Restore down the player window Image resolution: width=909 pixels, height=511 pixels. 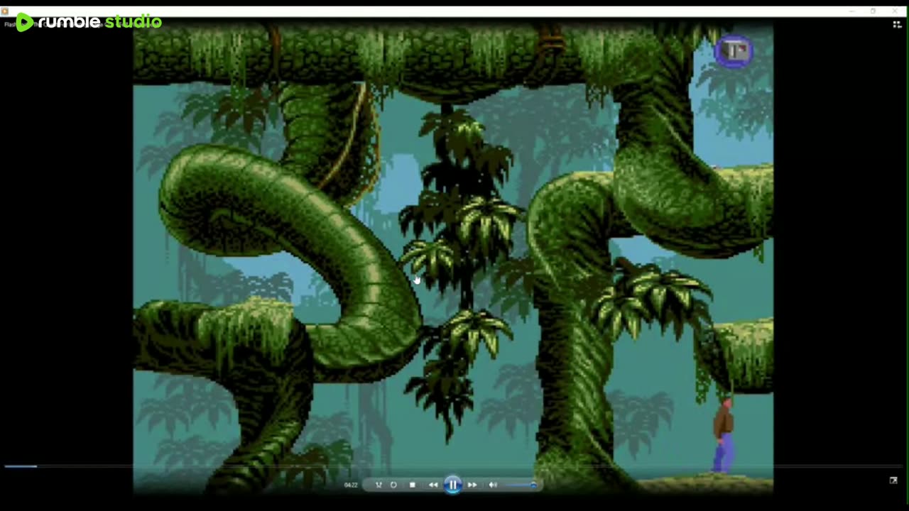point(873,11)
